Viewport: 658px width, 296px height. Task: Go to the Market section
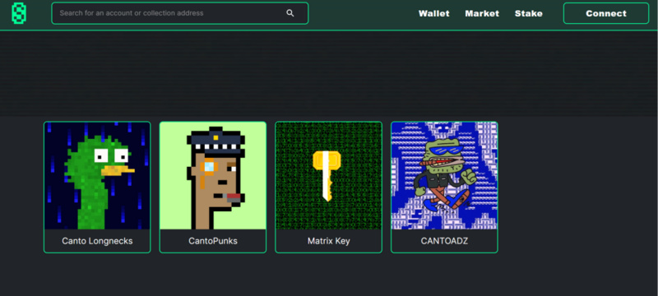tap(482, 13)
